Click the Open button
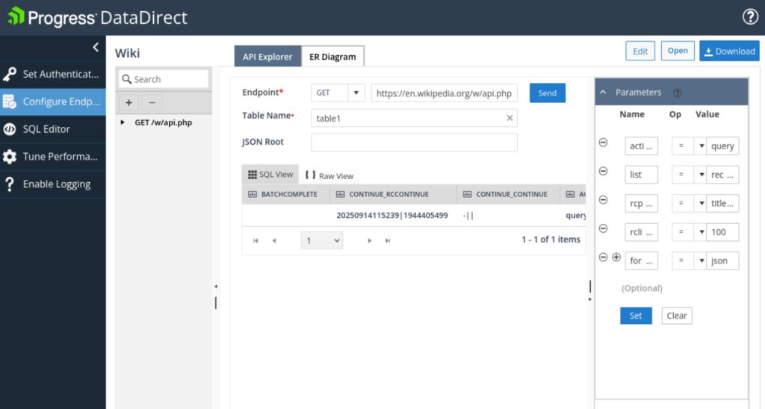 [x=678, y=51]
